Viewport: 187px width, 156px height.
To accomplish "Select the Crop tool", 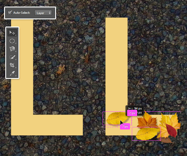I will (12, 65).
